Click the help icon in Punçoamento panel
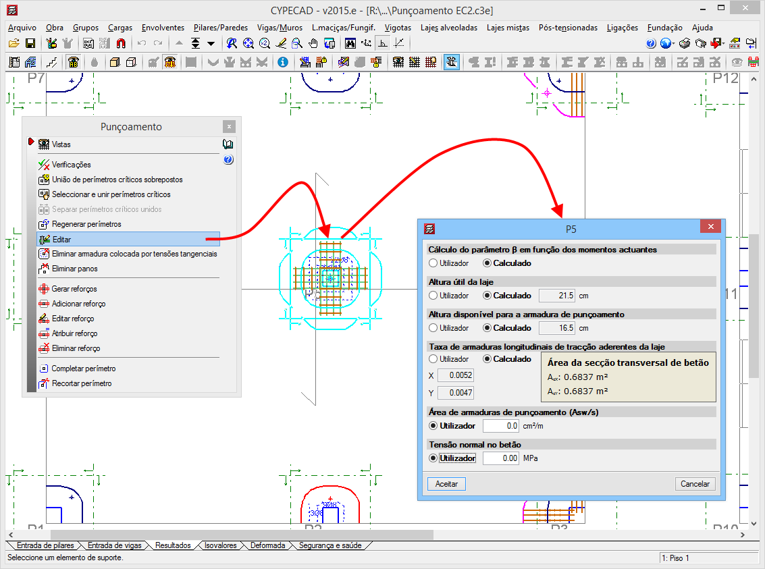 (x=228, y=159)
